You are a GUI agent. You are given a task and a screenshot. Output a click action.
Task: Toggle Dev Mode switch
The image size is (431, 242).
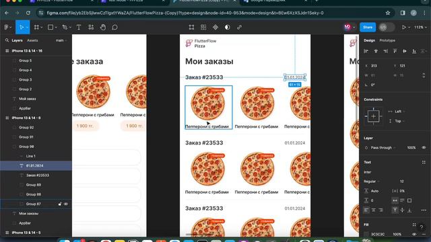[x=386, y=27]
